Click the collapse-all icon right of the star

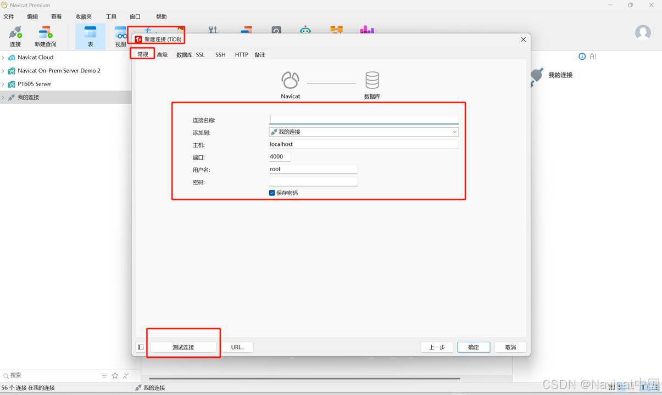click(126, 376)
